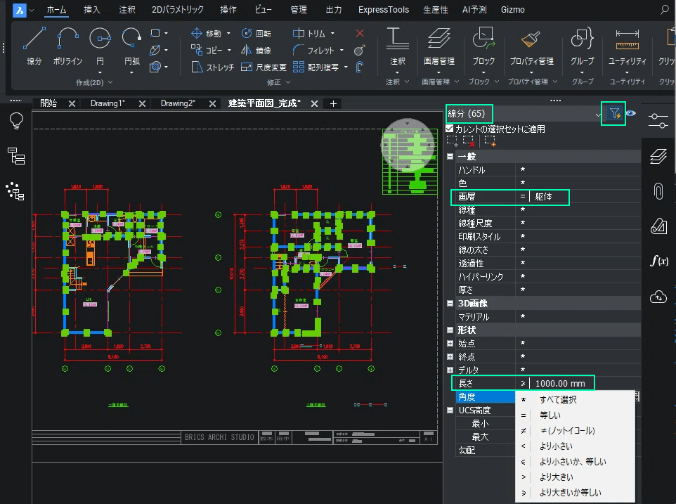Screen dimensions: 676x504
Task: Click the lightbulb tips icon in left sidebar
Action: point(16,122)
